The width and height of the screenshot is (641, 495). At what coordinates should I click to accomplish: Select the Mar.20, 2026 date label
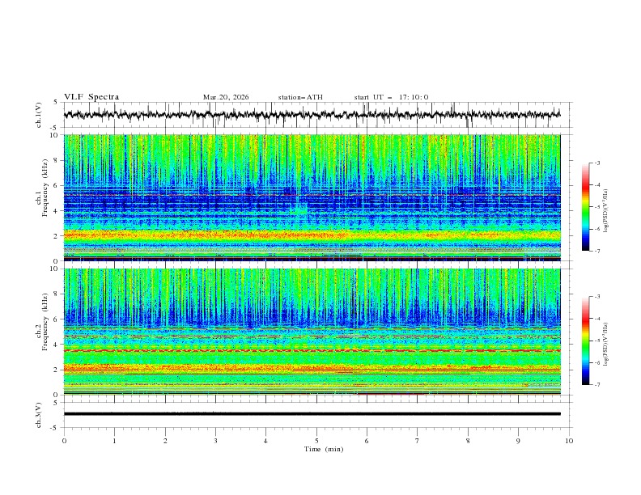click(x=226, y=97)
